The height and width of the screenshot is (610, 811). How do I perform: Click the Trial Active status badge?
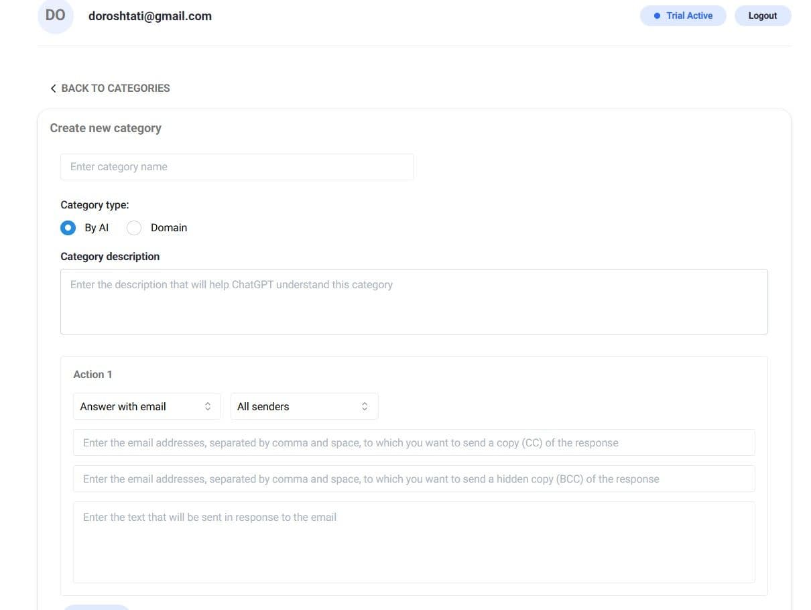tap(683, 15)
